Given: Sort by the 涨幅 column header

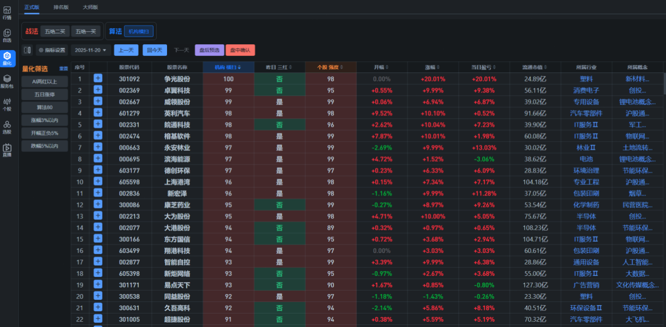Looking at the screenshot, I should click(432, 67).
